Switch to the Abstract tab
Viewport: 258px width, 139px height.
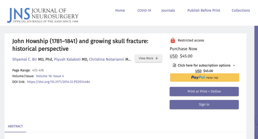tap(15, 126)
